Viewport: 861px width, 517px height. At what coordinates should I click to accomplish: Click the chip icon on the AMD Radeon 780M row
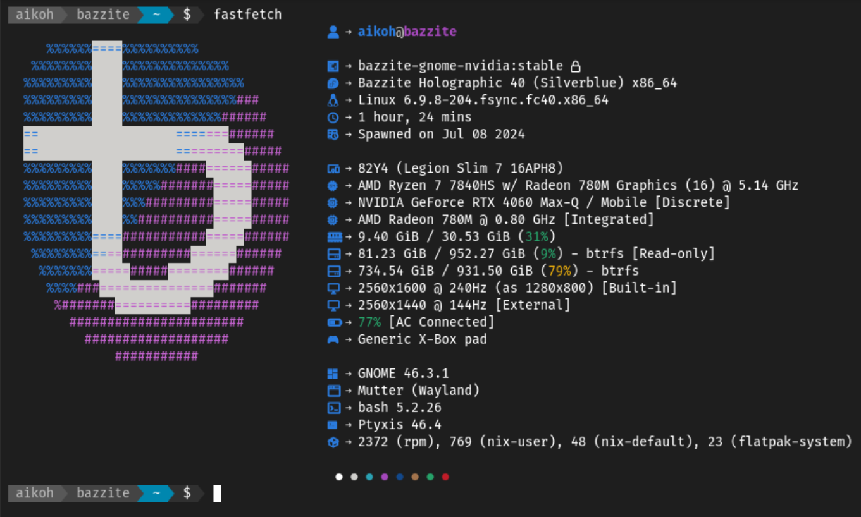(333, 219)
